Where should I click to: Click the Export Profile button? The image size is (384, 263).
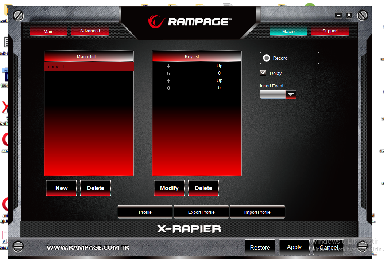click(201, 212)
